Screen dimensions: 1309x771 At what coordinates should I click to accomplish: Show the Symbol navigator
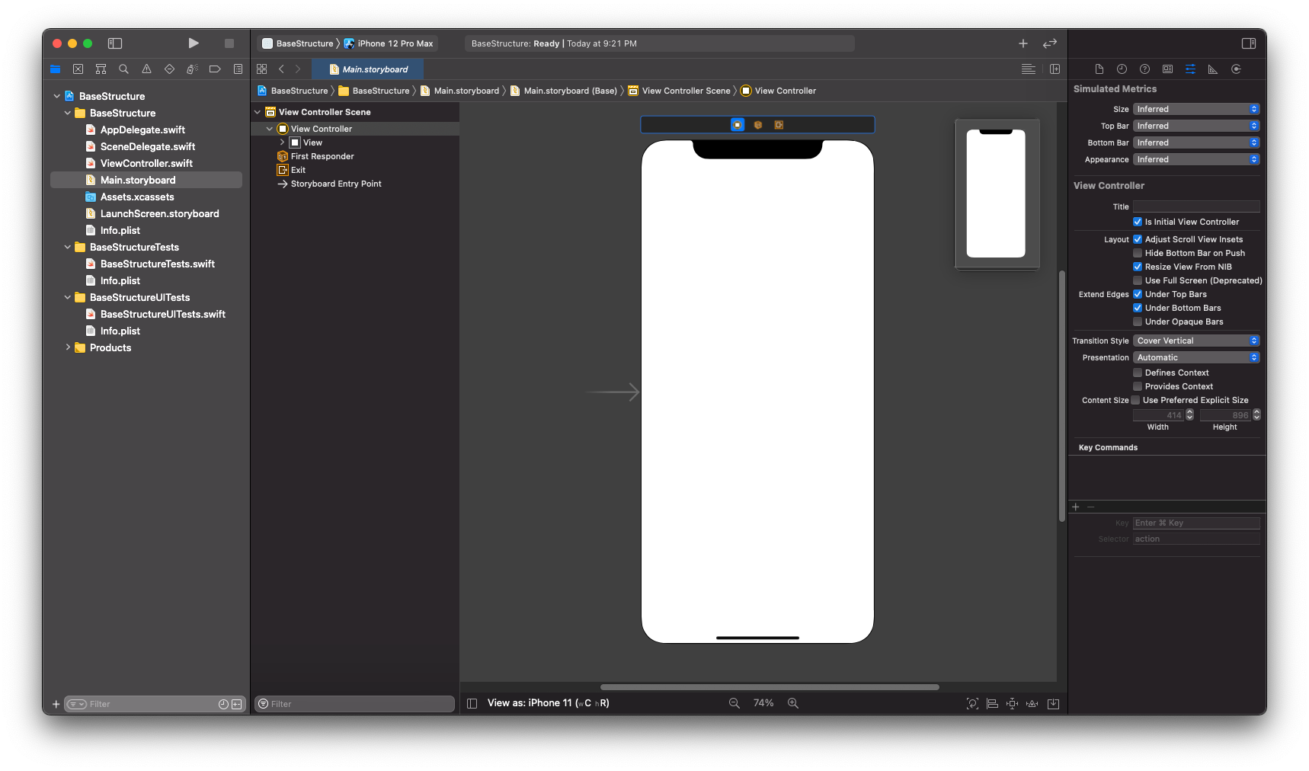101,69
